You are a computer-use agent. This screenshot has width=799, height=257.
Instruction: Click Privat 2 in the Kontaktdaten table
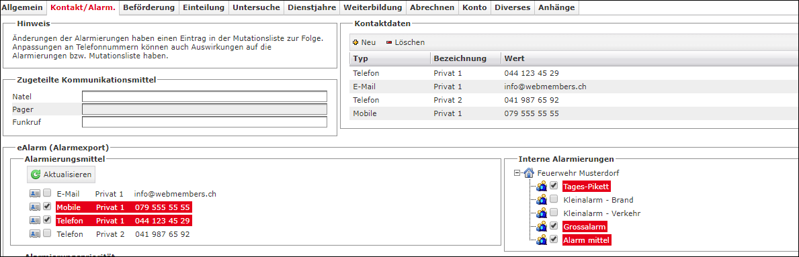pyautogui.click(x=448, y=100)
